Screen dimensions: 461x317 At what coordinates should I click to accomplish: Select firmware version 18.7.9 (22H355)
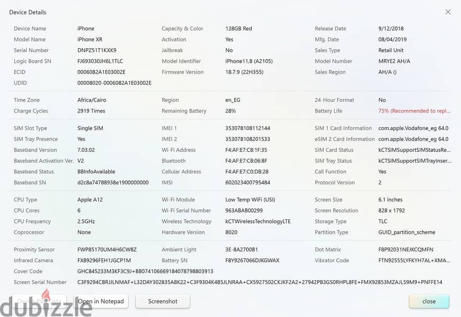[244, 72]
